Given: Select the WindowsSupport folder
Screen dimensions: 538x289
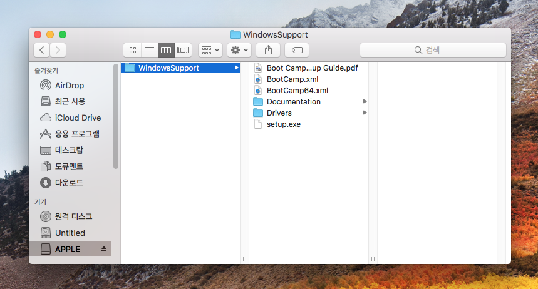Looking at the screenshot, I should pyautogui.click(x=180, y=68).
